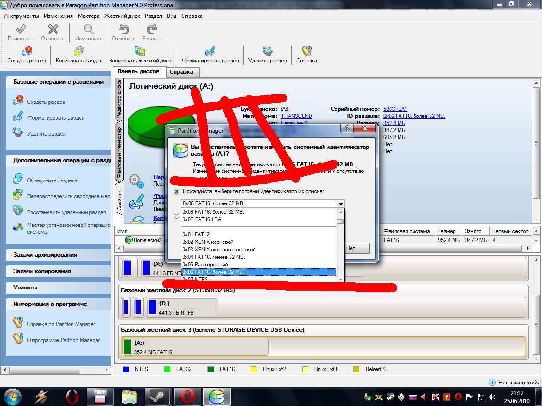Click the Нет button in the dialog

[x=356, y=248]
